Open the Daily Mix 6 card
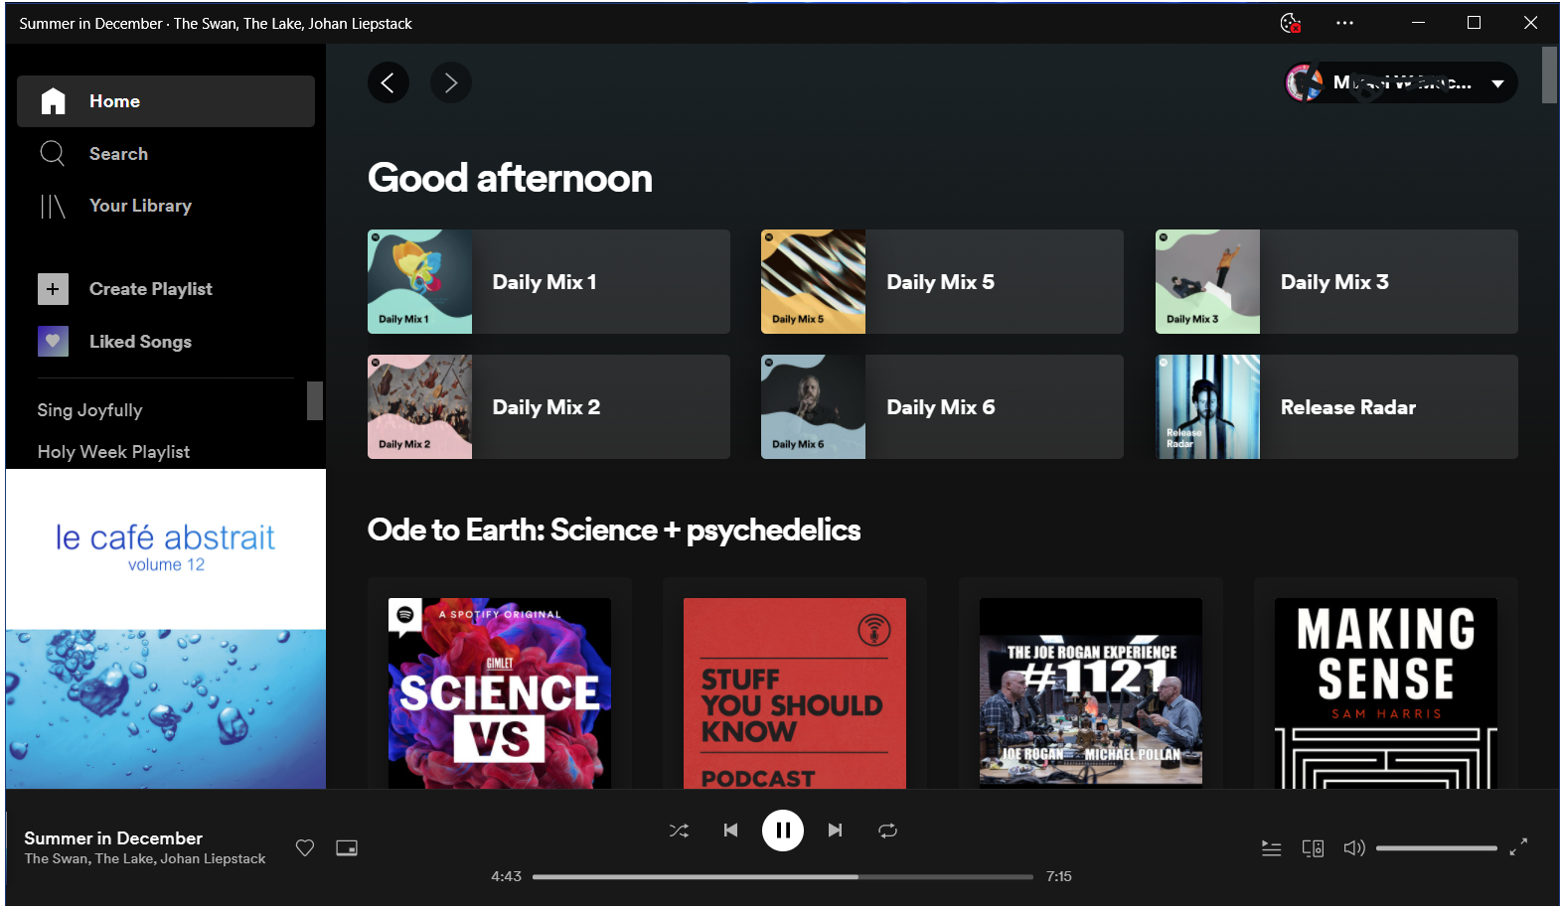This screenshot has height=908, width=1561. (x=942, y=407)
